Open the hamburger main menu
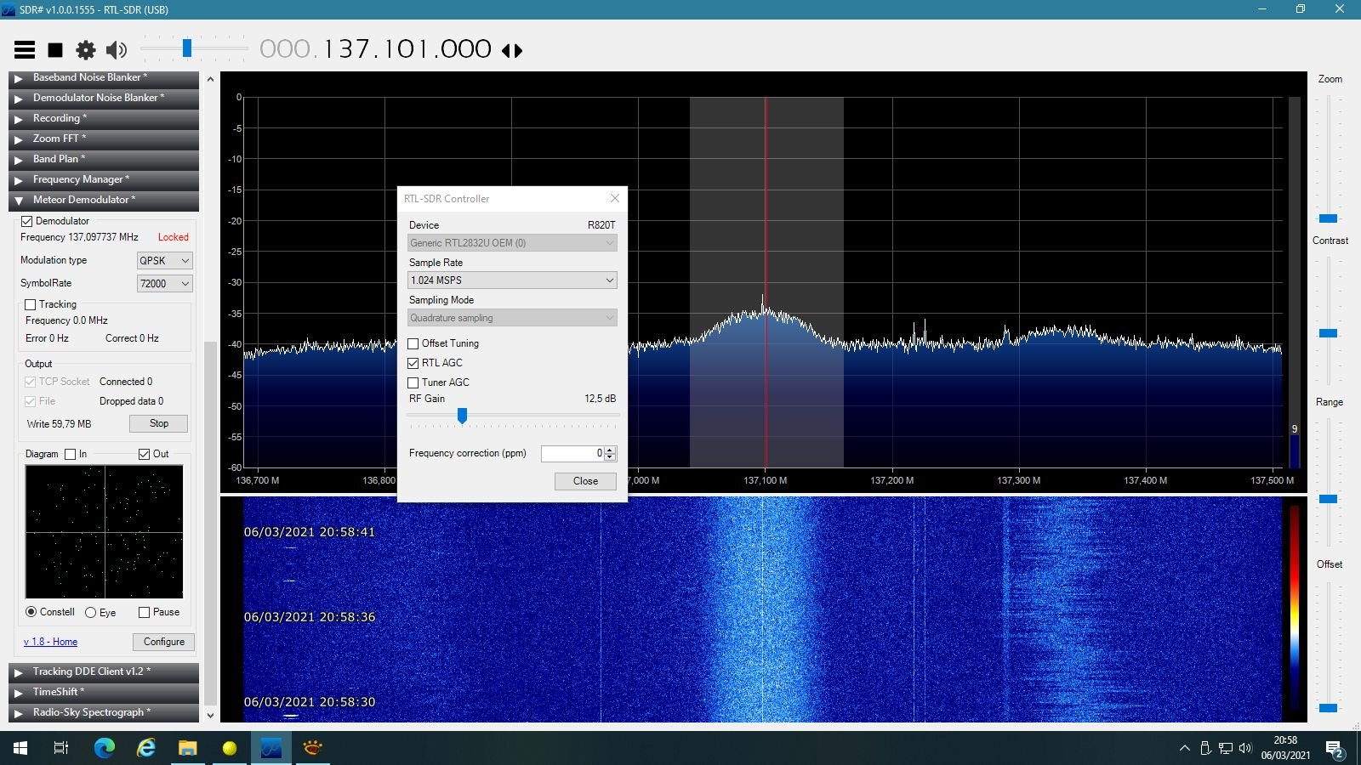This screenshot has width=1361, height=765. pos(25,50)
